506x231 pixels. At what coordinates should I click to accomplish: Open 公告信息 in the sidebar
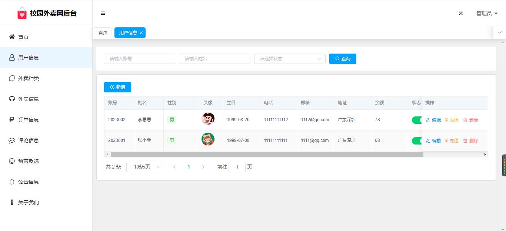tap(29, 182)
